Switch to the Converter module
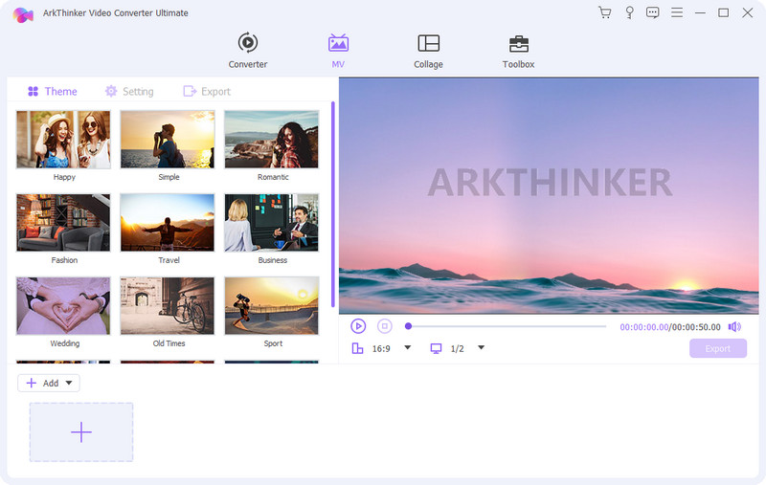Image resolution: width=766 pixels, height=485 pixels. pos(248,51)
